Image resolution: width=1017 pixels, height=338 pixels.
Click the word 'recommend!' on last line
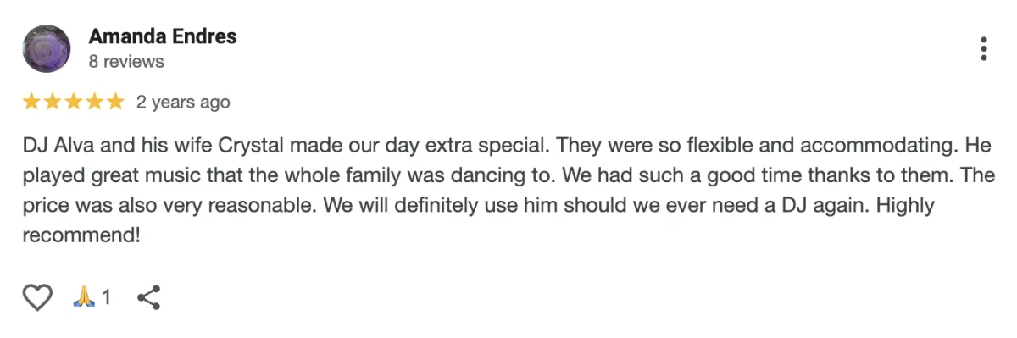(x=81, y=236)
